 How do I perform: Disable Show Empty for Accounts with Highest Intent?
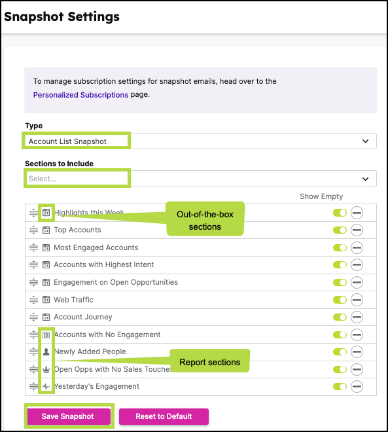click(x=340, y=265)
